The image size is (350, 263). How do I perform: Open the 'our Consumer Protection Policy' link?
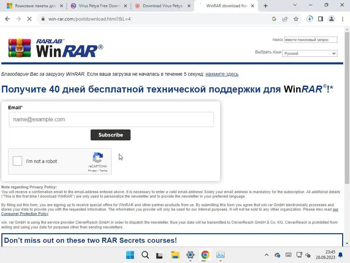coord(25,214)
